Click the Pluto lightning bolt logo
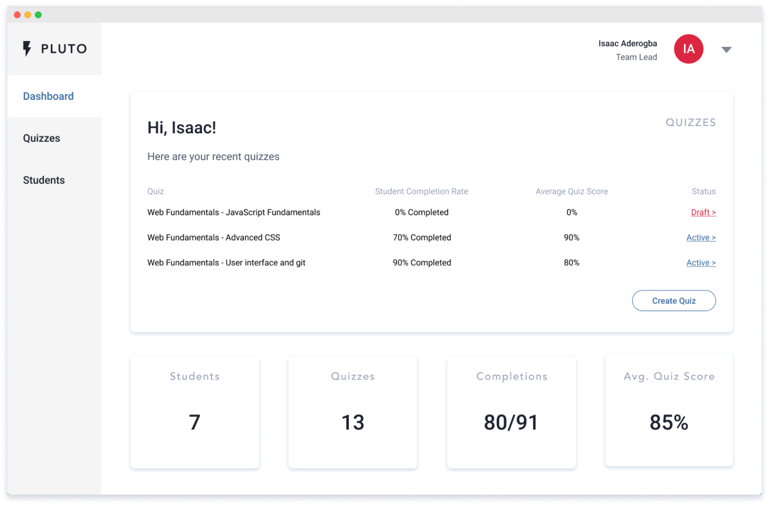The width and height of the screenshot is (769, 505). point(27,48)
